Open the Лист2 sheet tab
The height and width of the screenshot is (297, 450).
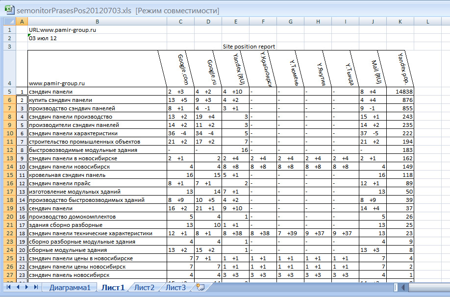coord(144,287)
